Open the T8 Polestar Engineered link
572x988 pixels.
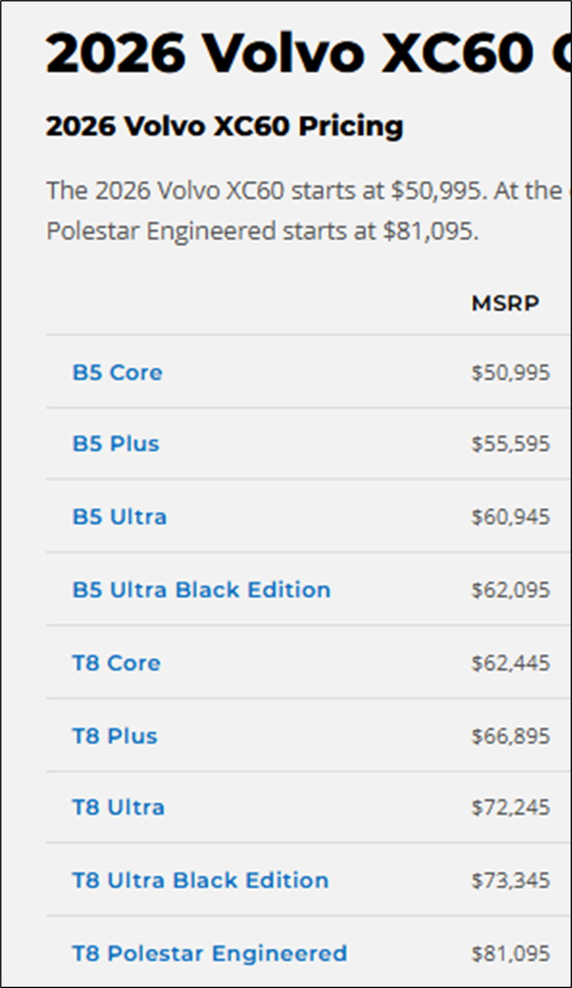(x=209, y=953)
